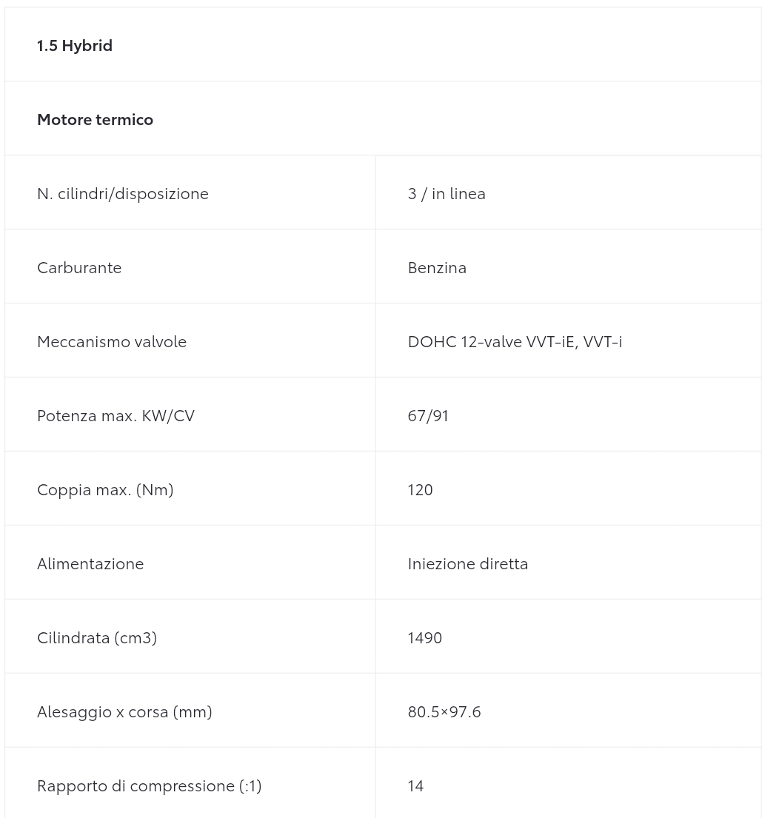This screenshot has width=762, height=818.
Task: Select the "67/91" power value
Action: click(428, 416)
